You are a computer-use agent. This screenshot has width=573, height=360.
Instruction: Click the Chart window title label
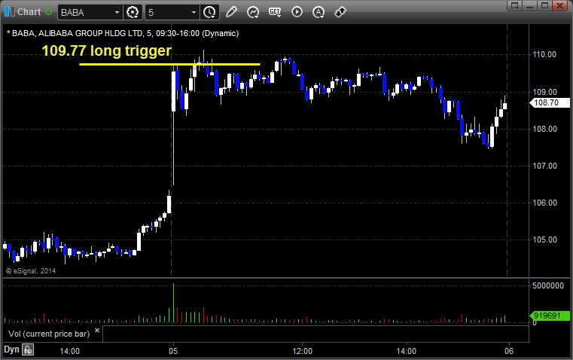[x=29, y=12]
